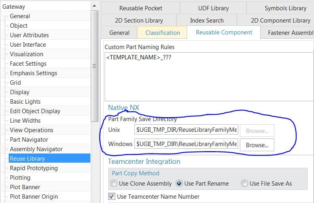Click tree scrollbar up arrow
314x203 pixels.
(94, 6)
